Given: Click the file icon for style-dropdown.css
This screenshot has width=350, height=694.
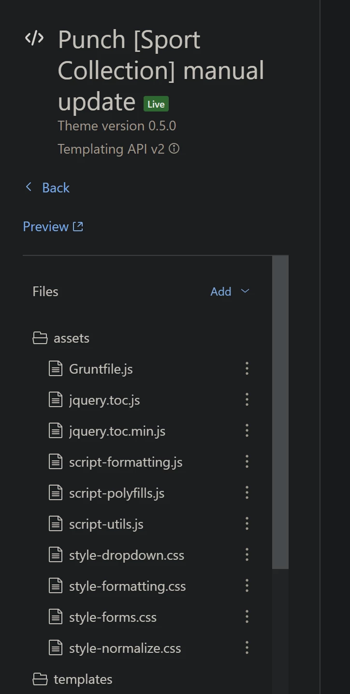Looking at the screenshot, I should 56,555.
